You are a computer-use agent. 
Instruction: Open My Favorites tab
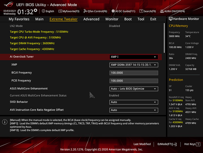[x=19, y=19]
